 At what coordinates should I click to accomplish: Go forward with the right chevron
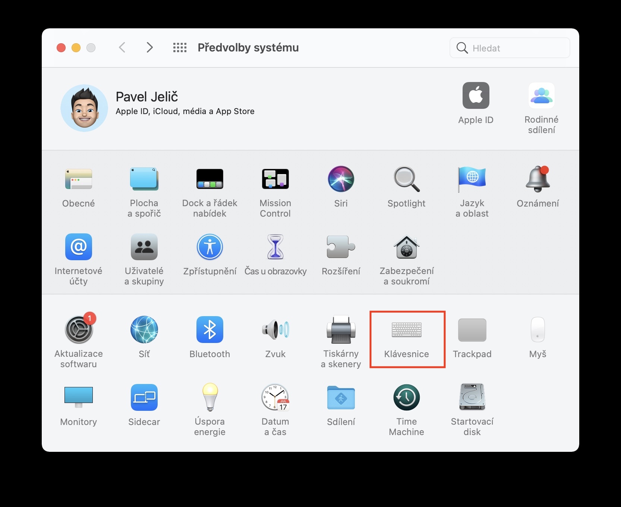pos(149,47)
